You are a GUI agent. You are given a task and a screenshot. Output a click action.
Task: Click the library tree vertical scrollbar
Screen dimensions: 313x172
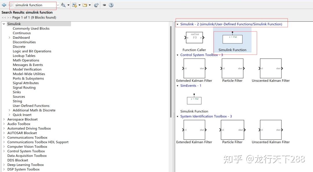click(x=171, y=72)
